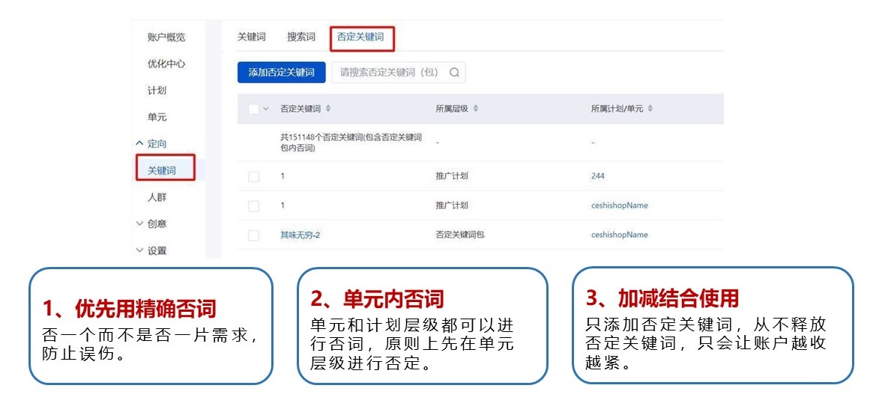Go to 账户概览 in the sidebar
Image resolution: width=888 pixels, height=412 pixels.
click(166, 37)
